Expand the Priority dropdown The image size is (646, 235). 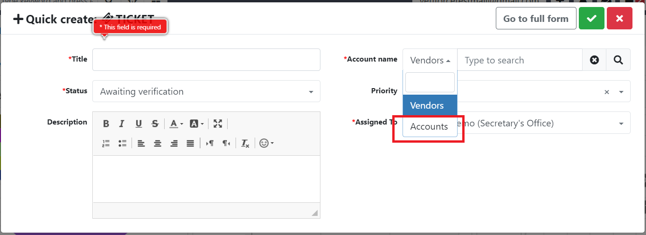tap(621, 92)
